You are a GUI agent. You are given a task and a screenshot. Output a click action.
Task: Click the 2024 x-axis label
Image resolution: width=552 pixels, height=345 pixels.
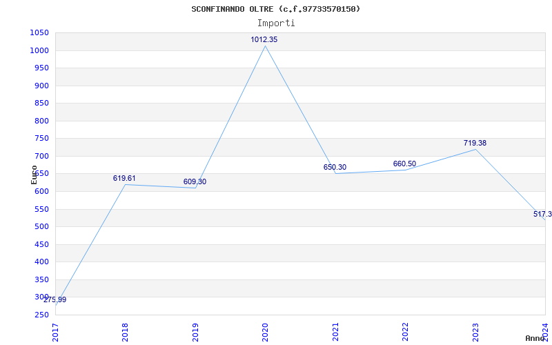[545, 332]
